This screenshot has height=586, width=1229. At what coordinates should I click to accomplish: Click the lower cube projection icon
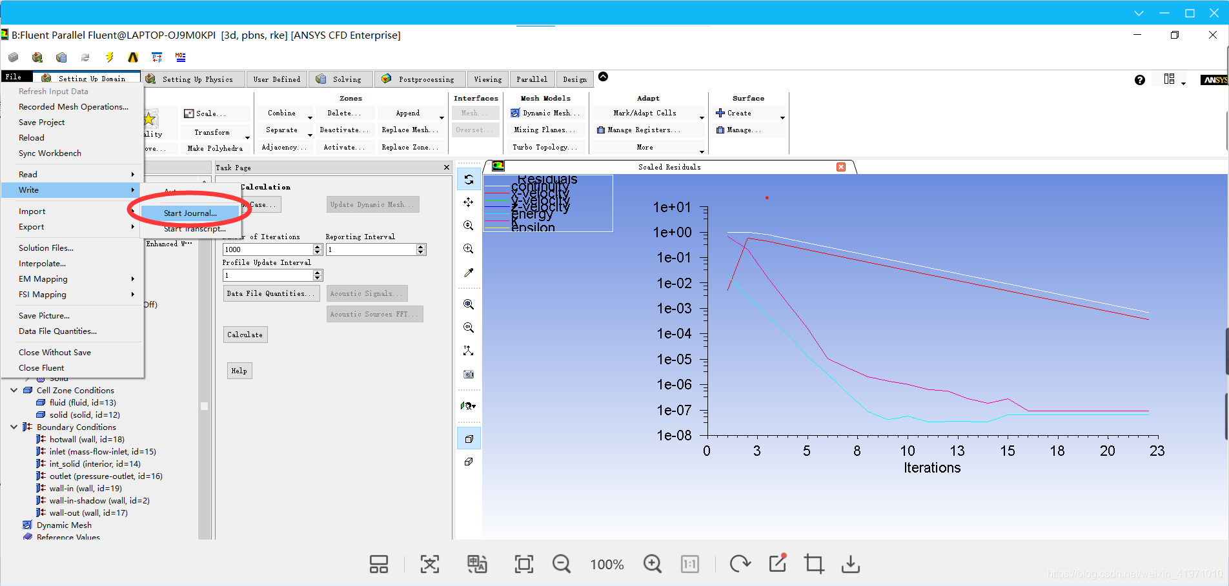[x=469, y=462]
